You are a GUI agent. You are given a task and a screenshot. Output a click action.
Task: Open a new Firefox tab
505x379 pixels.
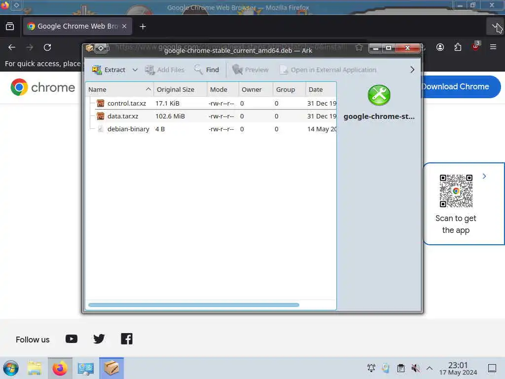click(x=143, y=27)
